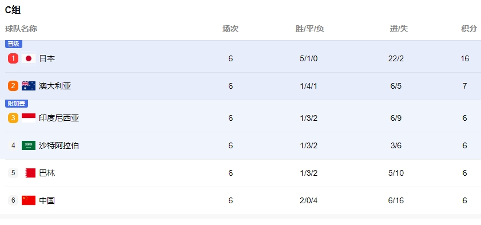Select the 中国 team row name
This screenshot has height=225, width=481.
tap(47, 200)
